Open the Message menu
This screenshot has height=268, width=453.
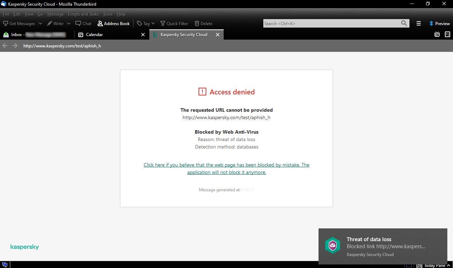coord(56,14)
